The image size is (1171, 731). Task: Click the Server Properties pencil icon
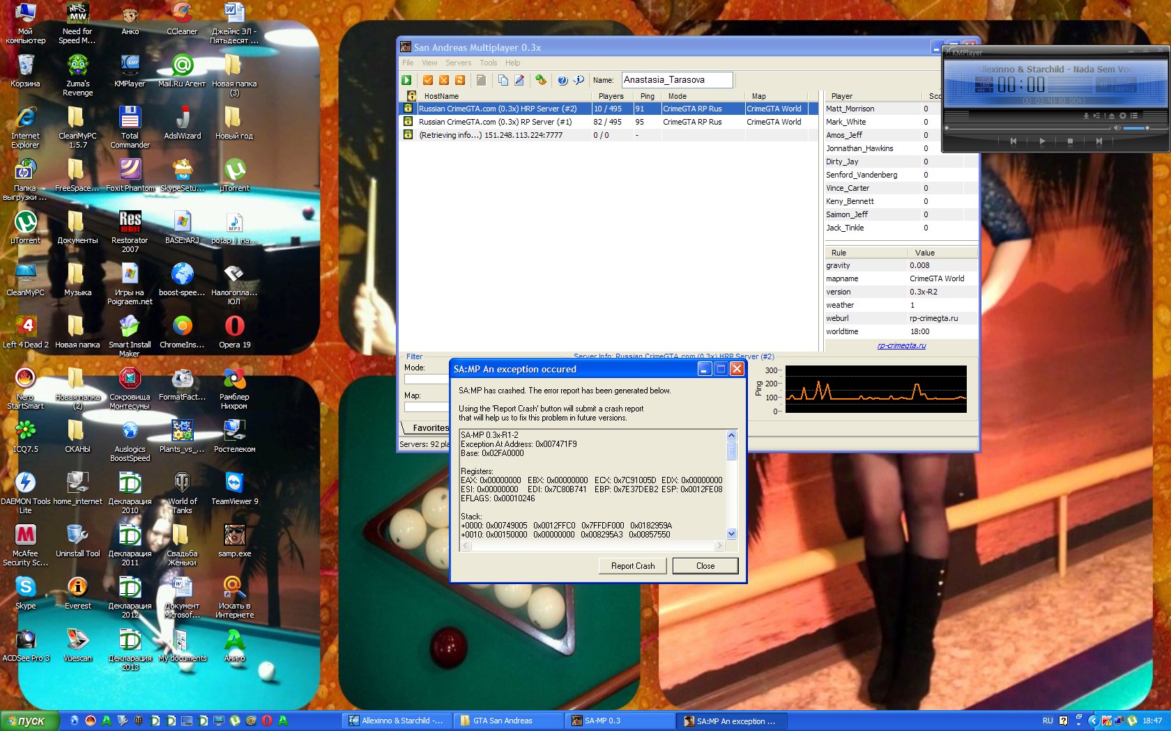pos(519,80)
